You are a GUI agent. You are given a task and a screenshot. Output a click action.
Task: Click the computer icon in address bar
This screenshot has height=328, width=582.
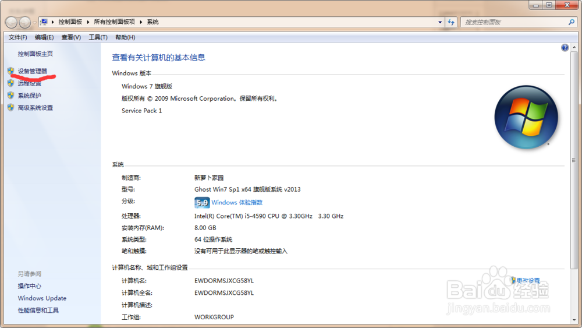click(44, 22)
